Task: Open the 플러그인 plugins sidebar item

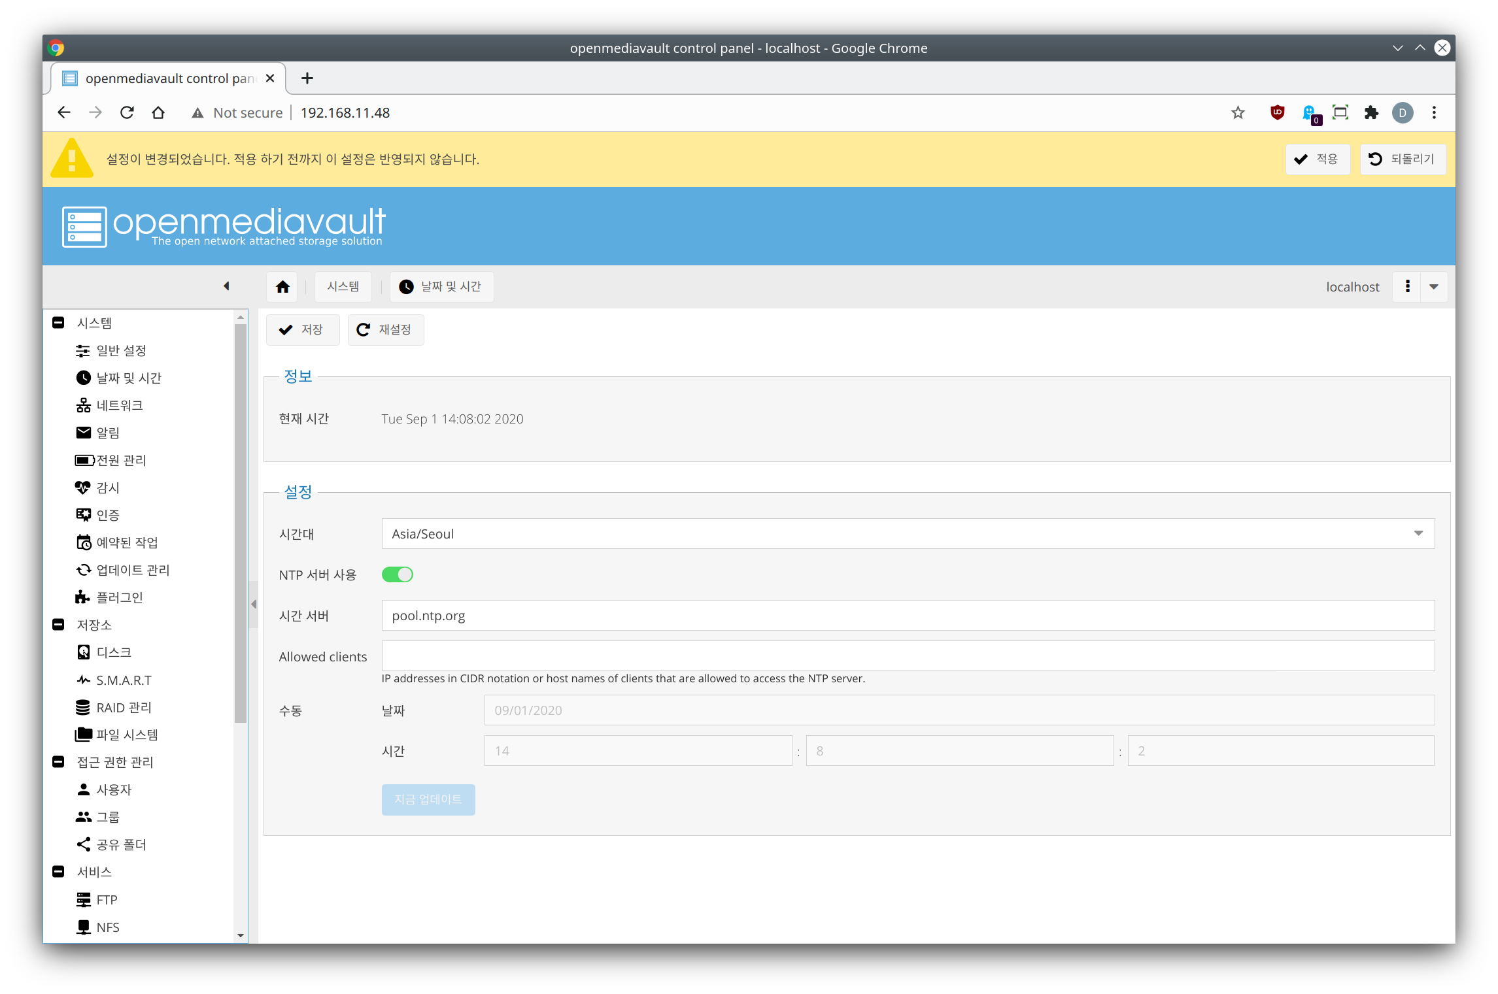Action: coord(119,597)
